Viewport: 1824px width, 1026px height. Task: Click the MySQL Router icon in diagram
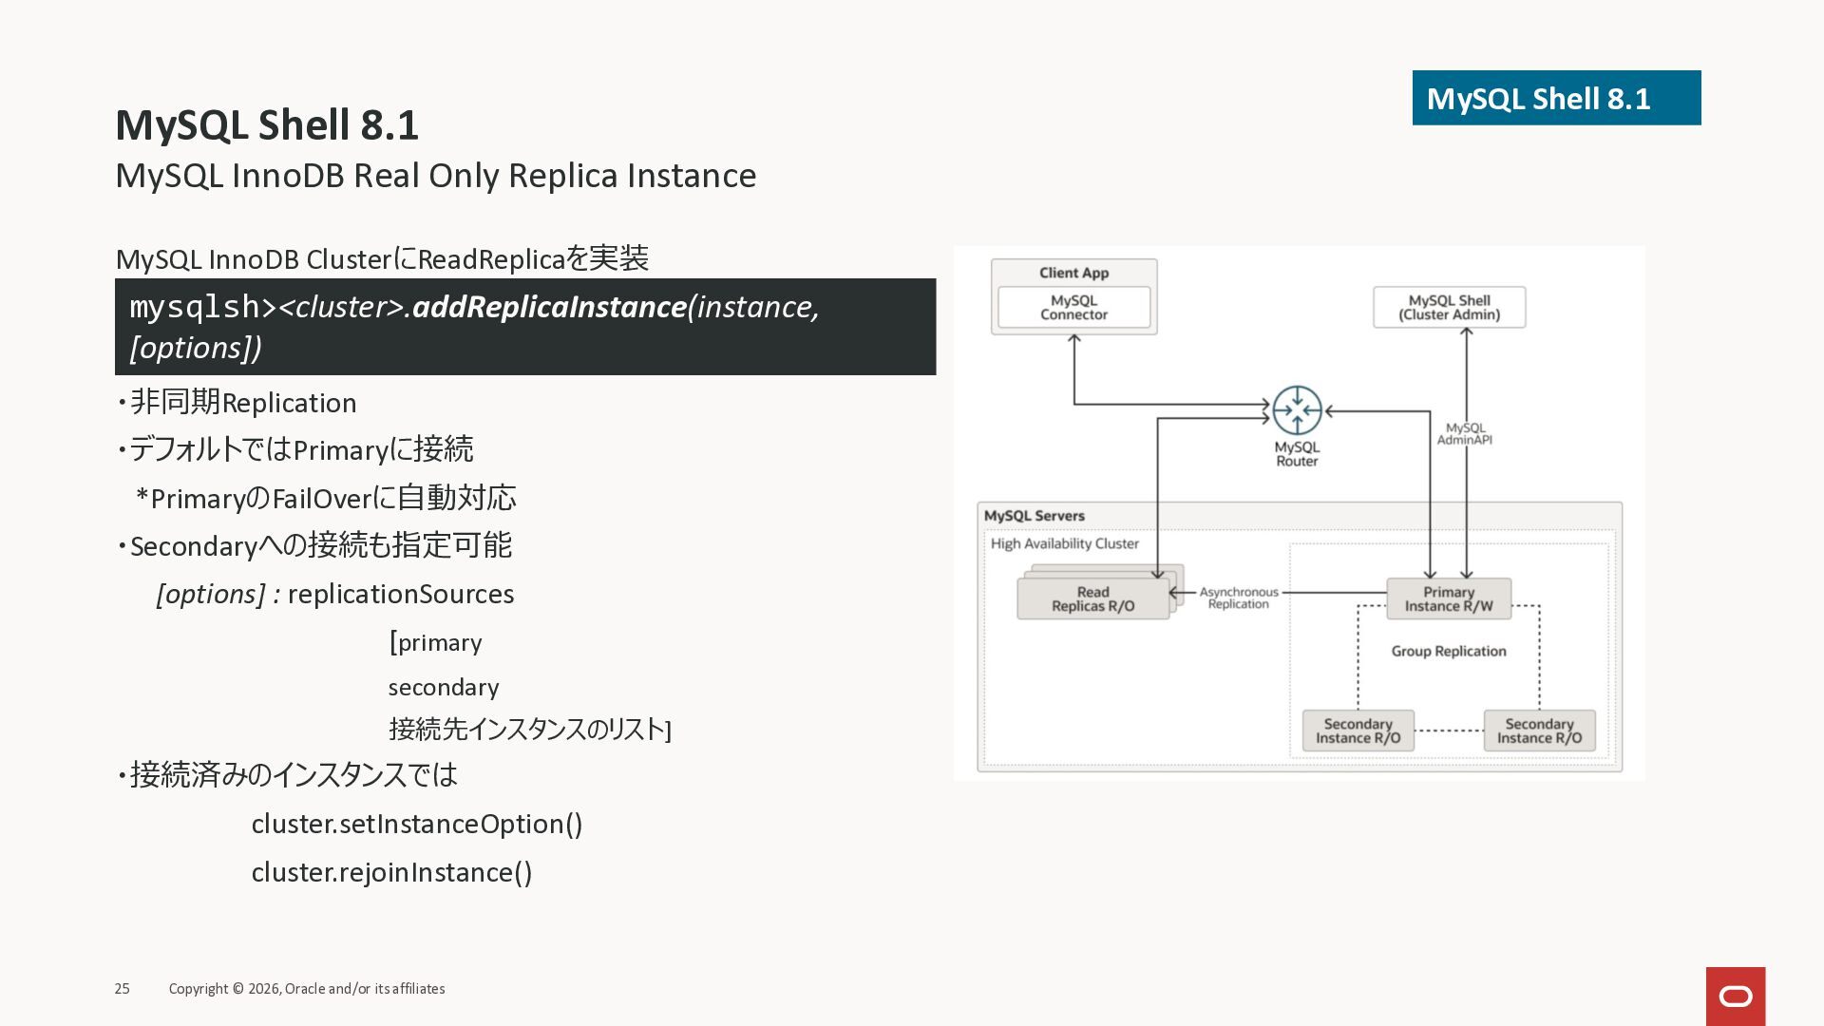pos(1297,410)
